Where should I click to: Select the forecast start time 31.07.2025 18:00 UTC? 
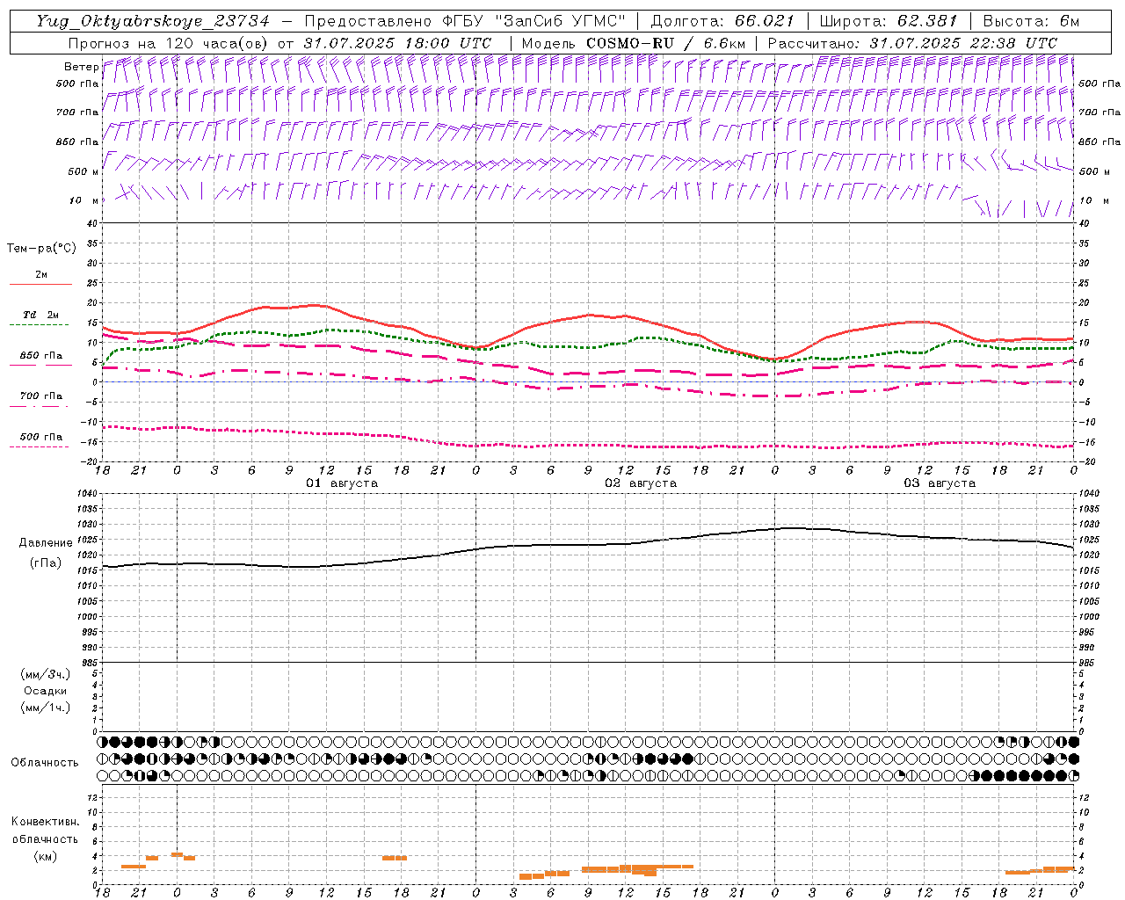397,43
